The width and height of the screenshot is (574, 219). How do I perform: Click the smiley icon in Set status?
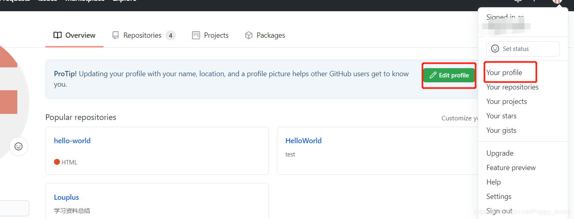click(x=495, y=49)
